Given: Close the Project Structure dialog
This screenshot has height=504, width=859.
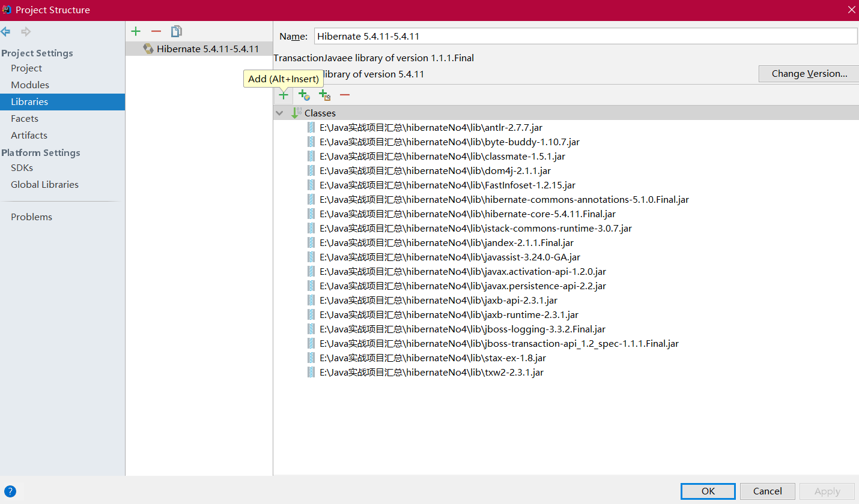Looking at the screenshot, I should [x=851, y=10].
